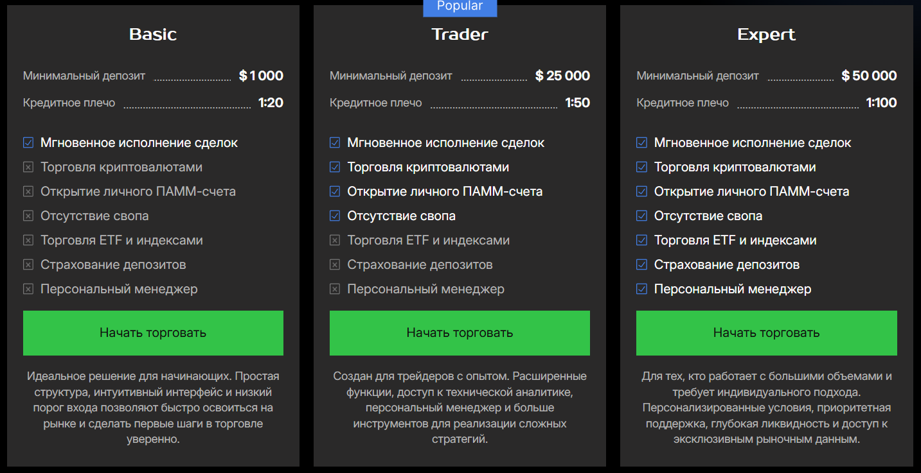Toggle Trader's Отсутствие свопа checkbox
The width and height of the screenshot is (921, 473).
pos(335,216)
